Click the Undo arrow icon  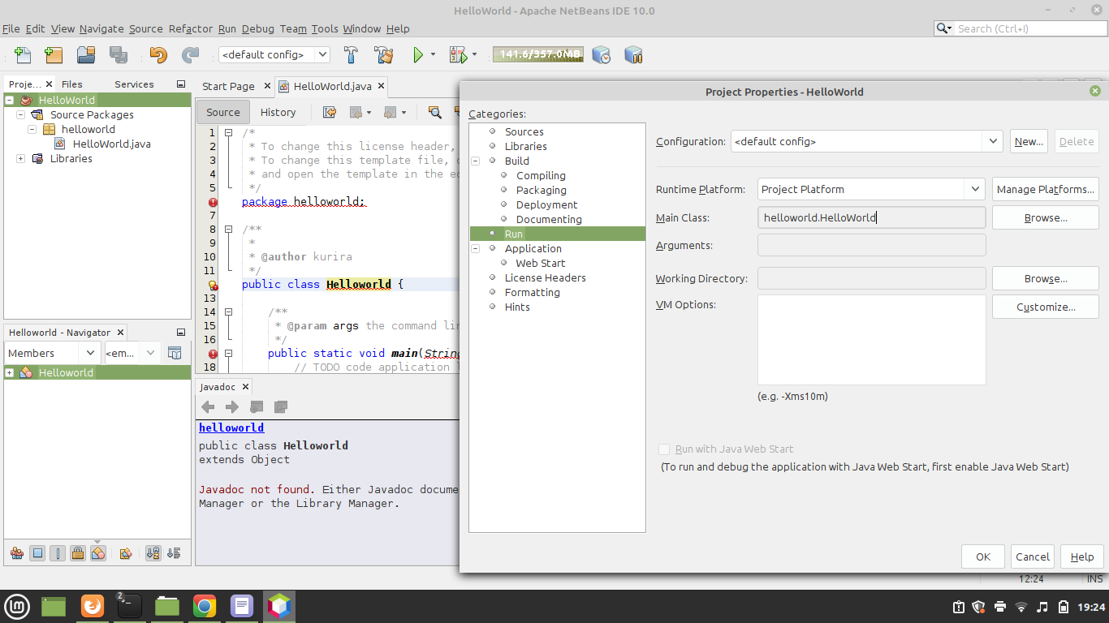(158, 55)
